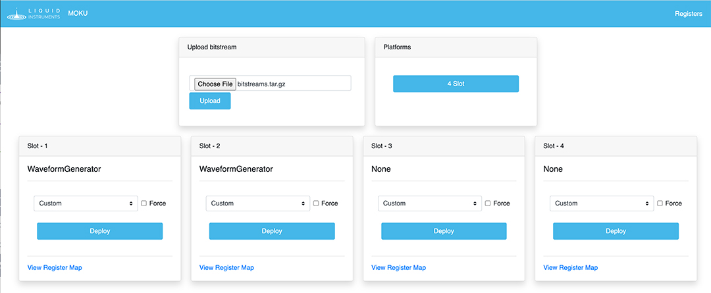This screenshot has width=711, height=293.
Task: Select the 4 Slot platform button
Action: [x=456, y=84]
